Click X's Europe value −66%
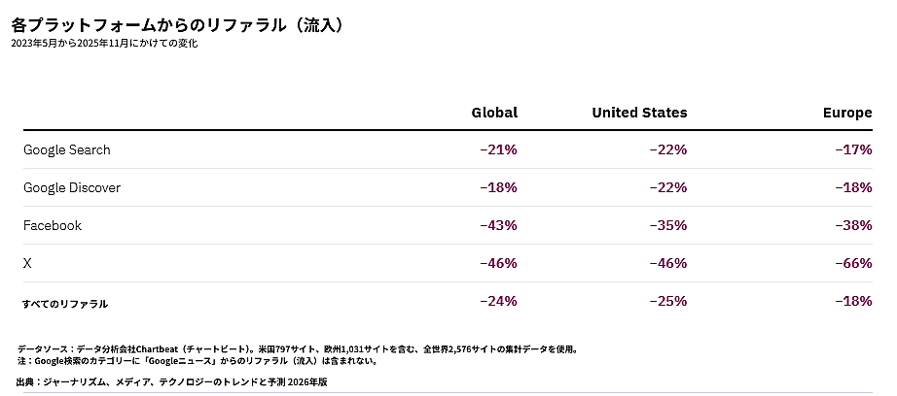Image resolution: width=897 pixels, height=396 pixels. (852, 264)
